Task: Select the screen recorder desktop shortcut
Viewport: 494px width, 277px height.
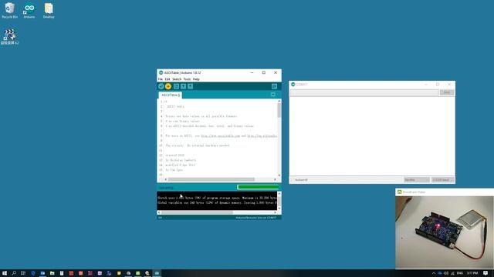Action: point(9,37)
